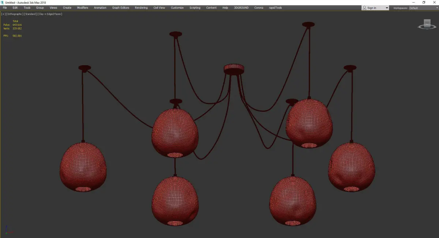Click the user profile icon beside Sign In

click(365, 8)
